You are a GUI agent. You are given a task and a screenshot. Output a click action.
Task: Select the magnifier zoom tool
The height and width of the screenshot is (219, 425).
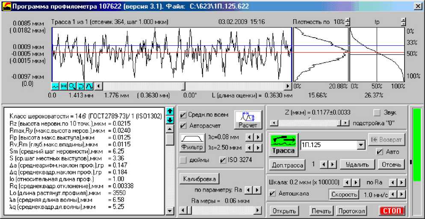point(72,86)
